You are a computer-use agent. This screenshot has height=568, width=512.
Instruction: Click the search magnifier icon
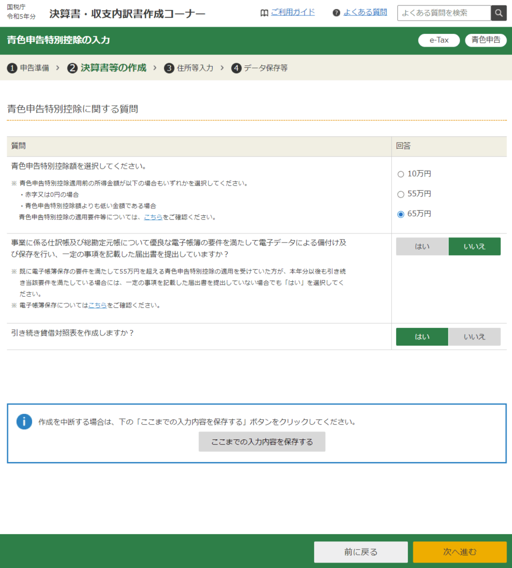499,13
